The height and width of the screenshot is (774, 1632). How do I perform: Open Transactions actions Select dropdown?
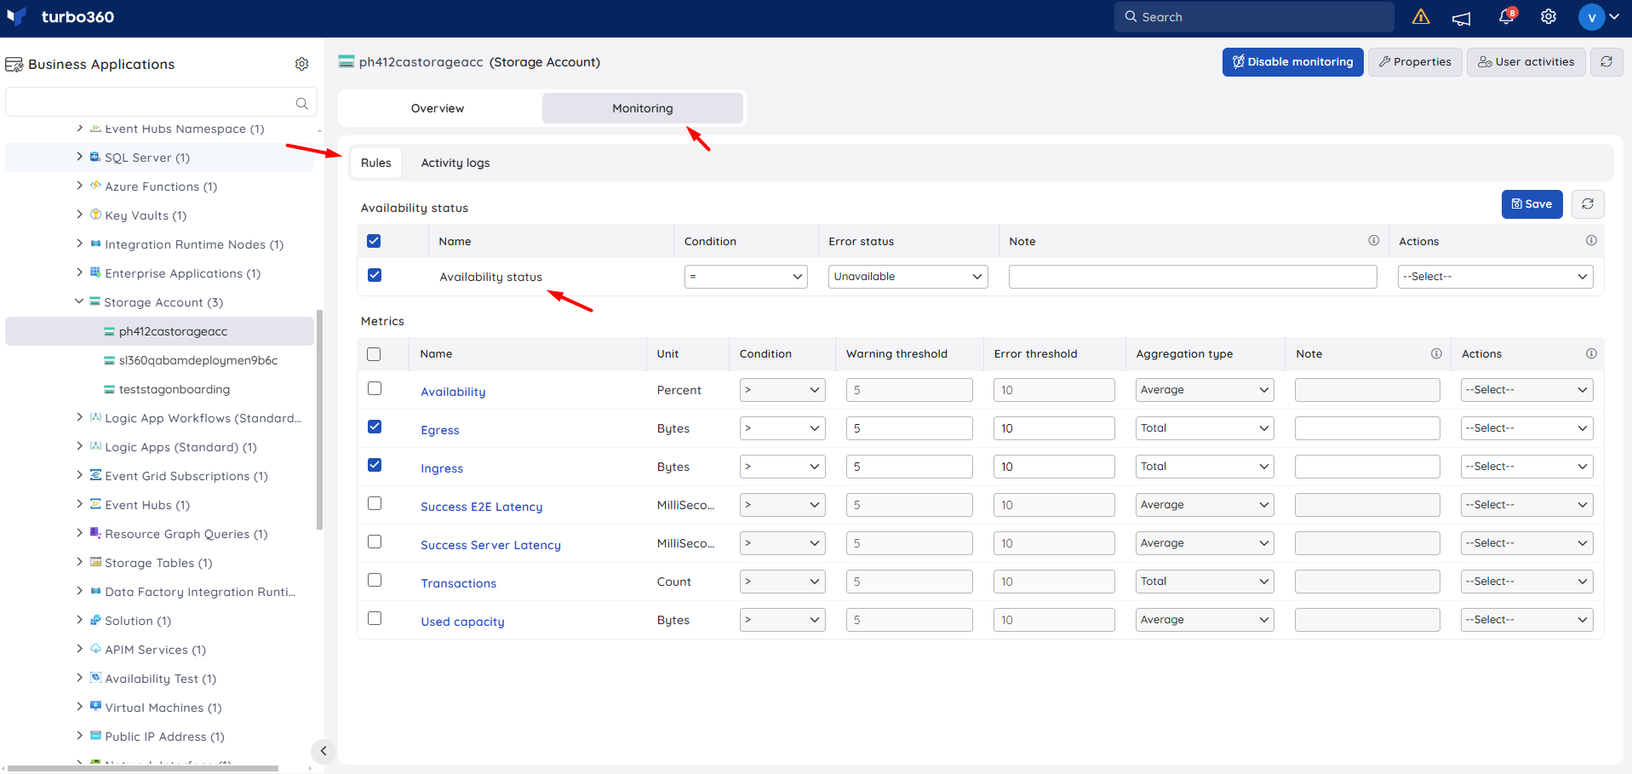click(x=1526, y=582)
